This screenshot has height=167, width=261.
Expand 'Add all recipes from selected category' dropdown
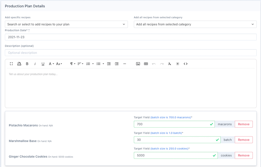tap(195, 24)
